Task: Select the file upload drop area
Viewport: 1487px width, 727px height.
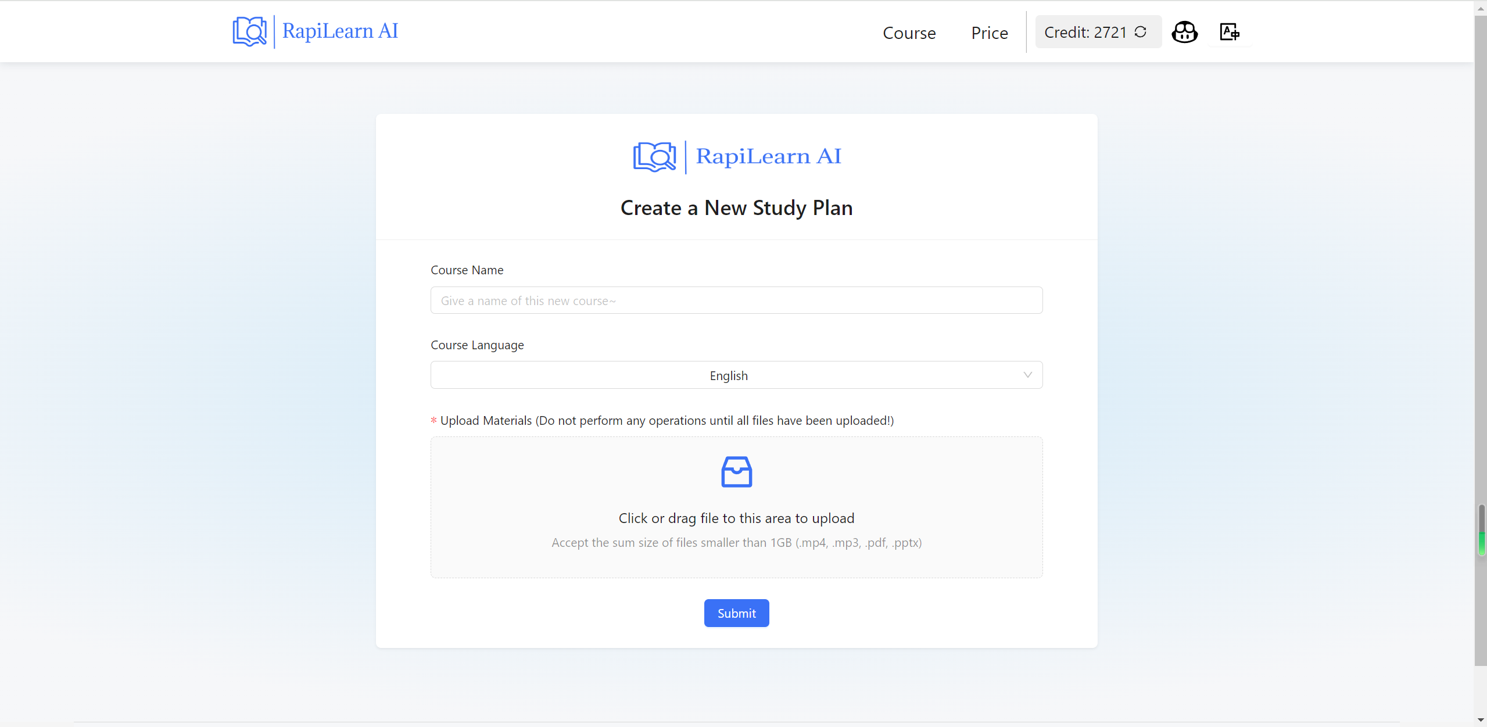Action: [x=736, y=507]
